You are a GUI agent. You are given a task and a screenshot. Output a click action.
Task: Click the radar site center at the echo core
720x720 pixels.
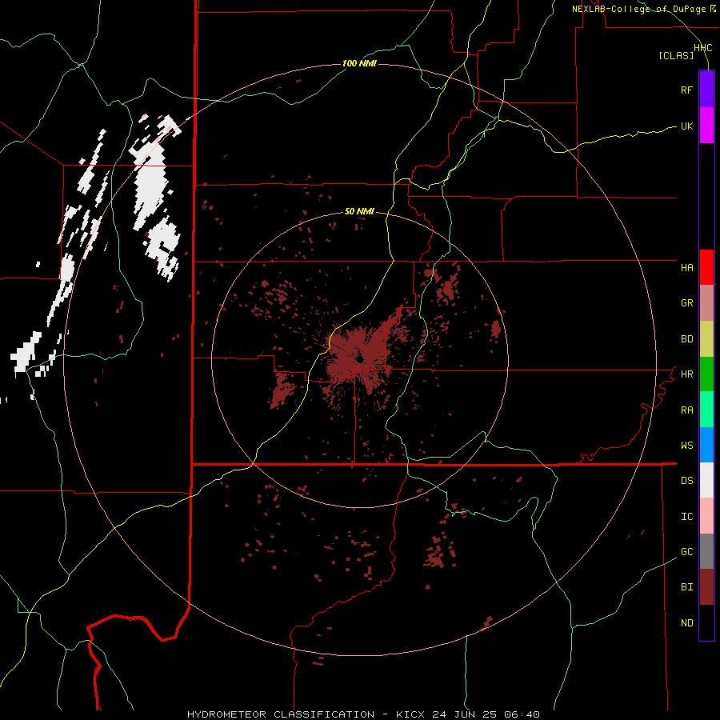coord(359,358)
